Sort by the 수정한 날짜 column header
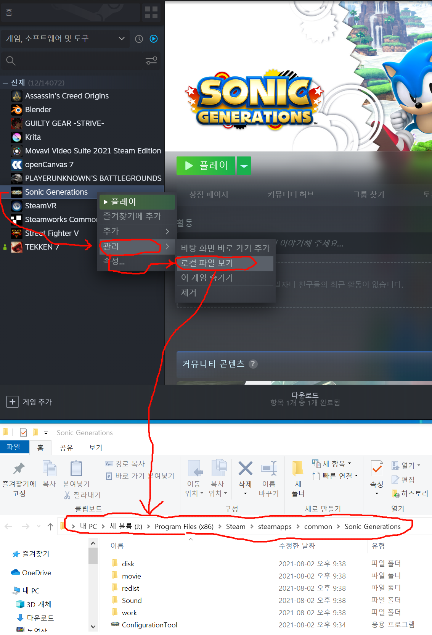 297,546
